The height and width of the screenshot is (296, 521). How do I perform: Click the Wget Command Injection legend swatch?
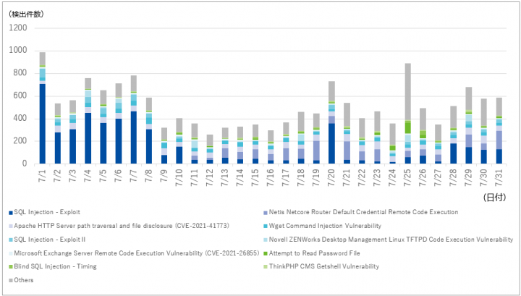(x=266, y=227)
